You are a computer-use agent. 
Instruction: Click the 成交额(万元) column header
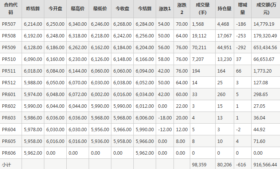point(266,9)
